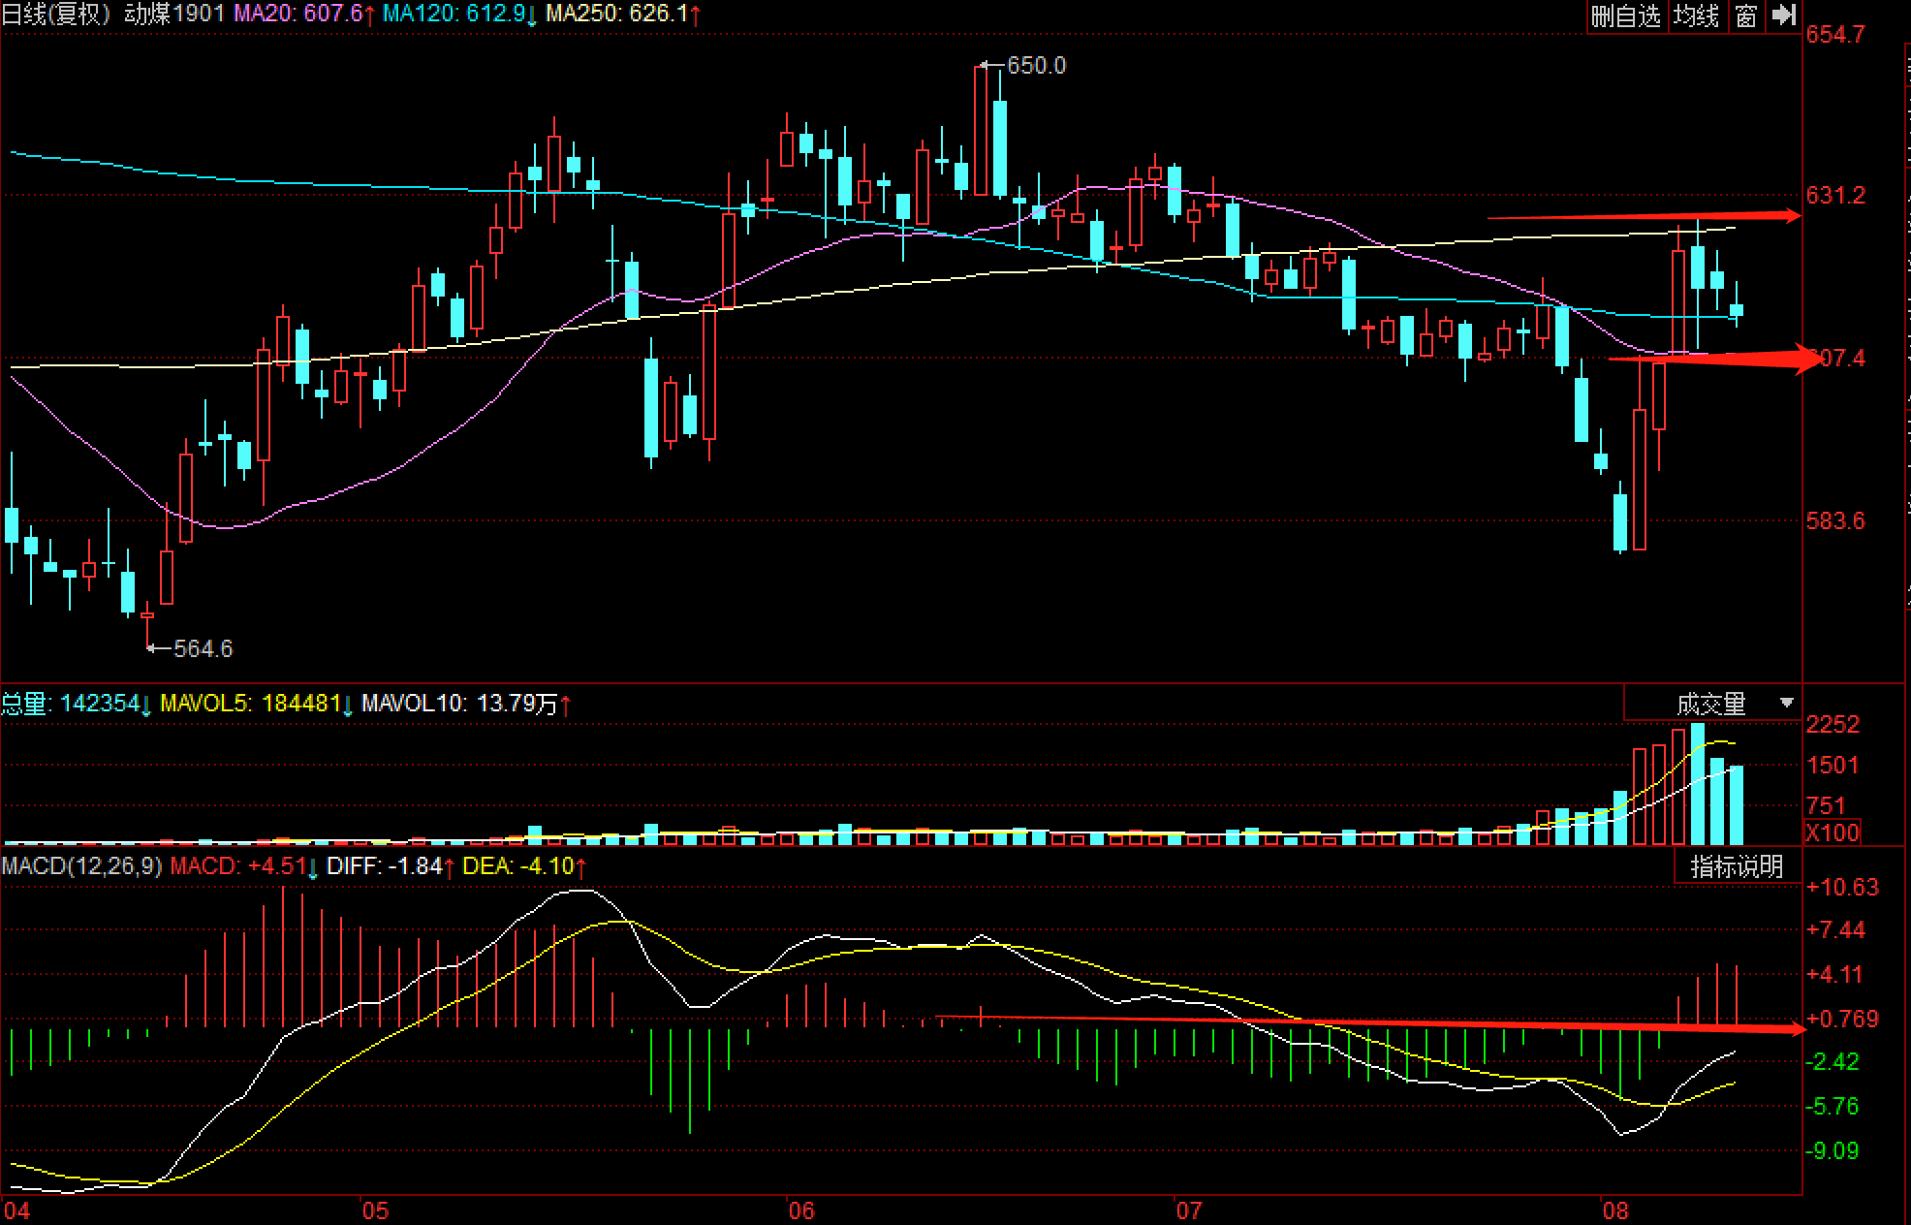Click the 631.2 price axis label
Viewport: 1911px width, 1225px height.
tap(1835, 195)
